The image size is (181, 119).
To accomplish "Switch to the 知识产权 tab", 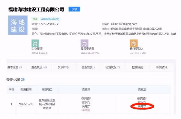I will pos(64,67).
